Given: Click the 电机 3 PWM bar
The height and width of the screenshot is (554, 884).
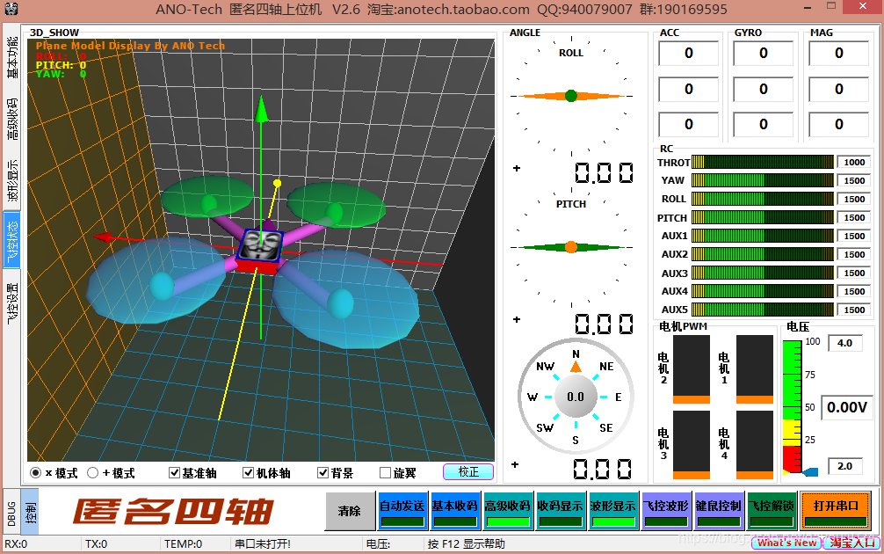Looking at the screenshot, I should (x=692, y=445).
